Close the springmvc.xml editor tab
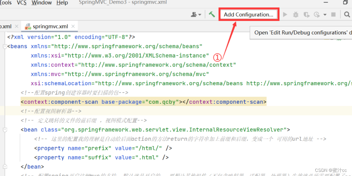 tap(72, 26)
